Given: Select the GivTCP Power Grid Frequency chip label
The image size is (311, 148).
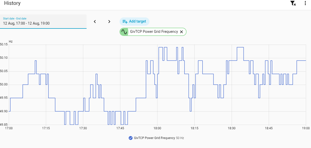Looking at the screenshot, I should coord(154,32).
